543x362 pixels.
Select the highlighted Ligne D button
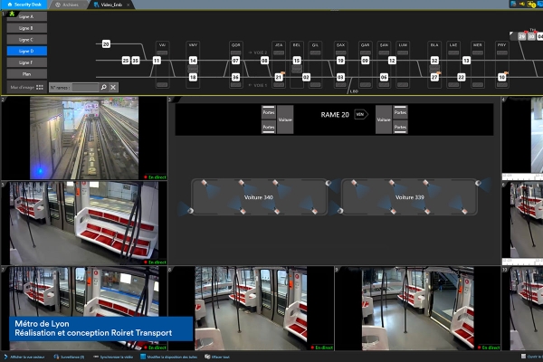click(26, 51)
